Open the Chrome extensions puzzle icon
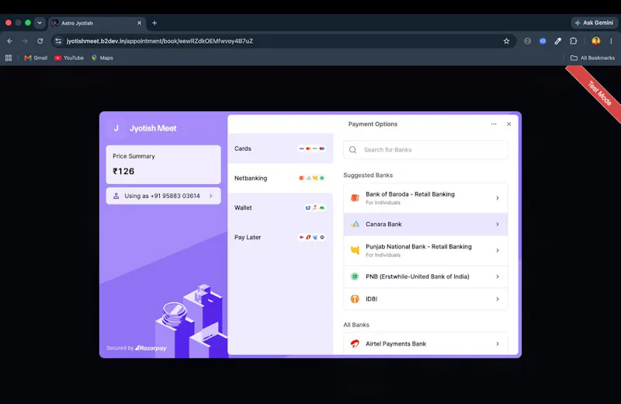Image resolution: width=621 pixels, height=404 pixels. pos(573,41)
